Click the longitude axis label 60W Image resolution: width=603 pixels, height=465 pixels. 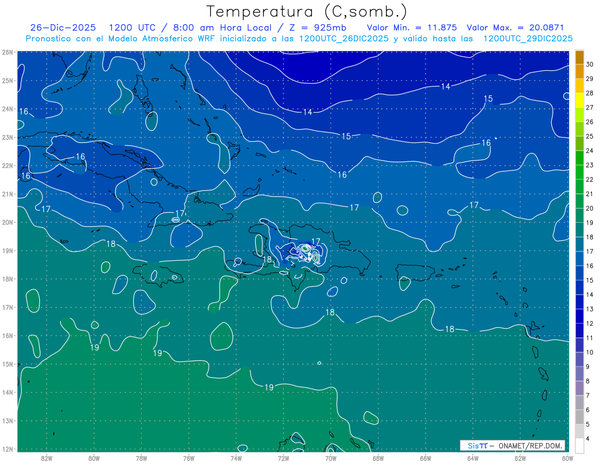point(567,458)
